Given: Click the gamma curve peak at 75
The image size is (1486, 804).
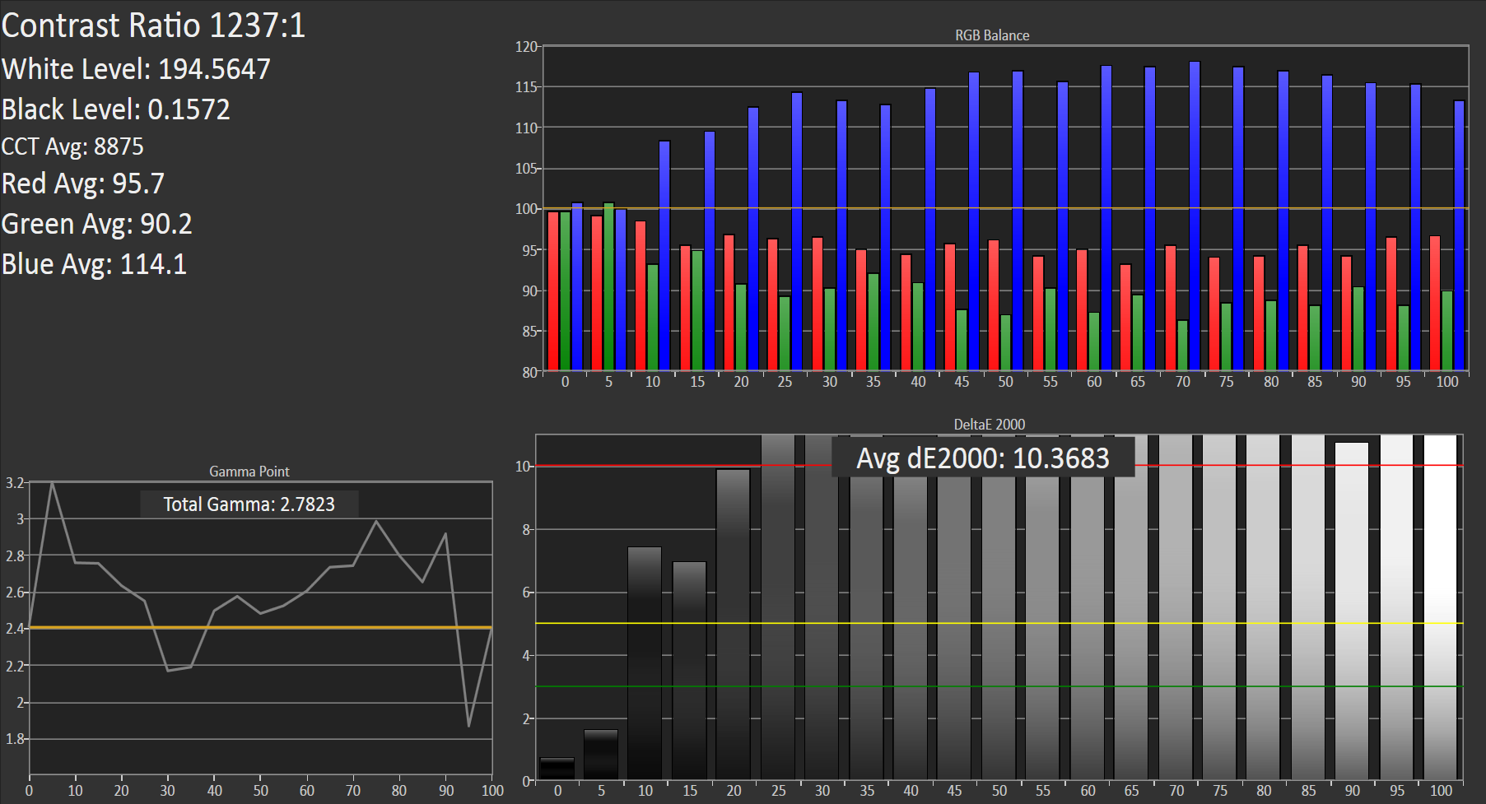Looking at the screenshot, I should [x=376, y=521].
